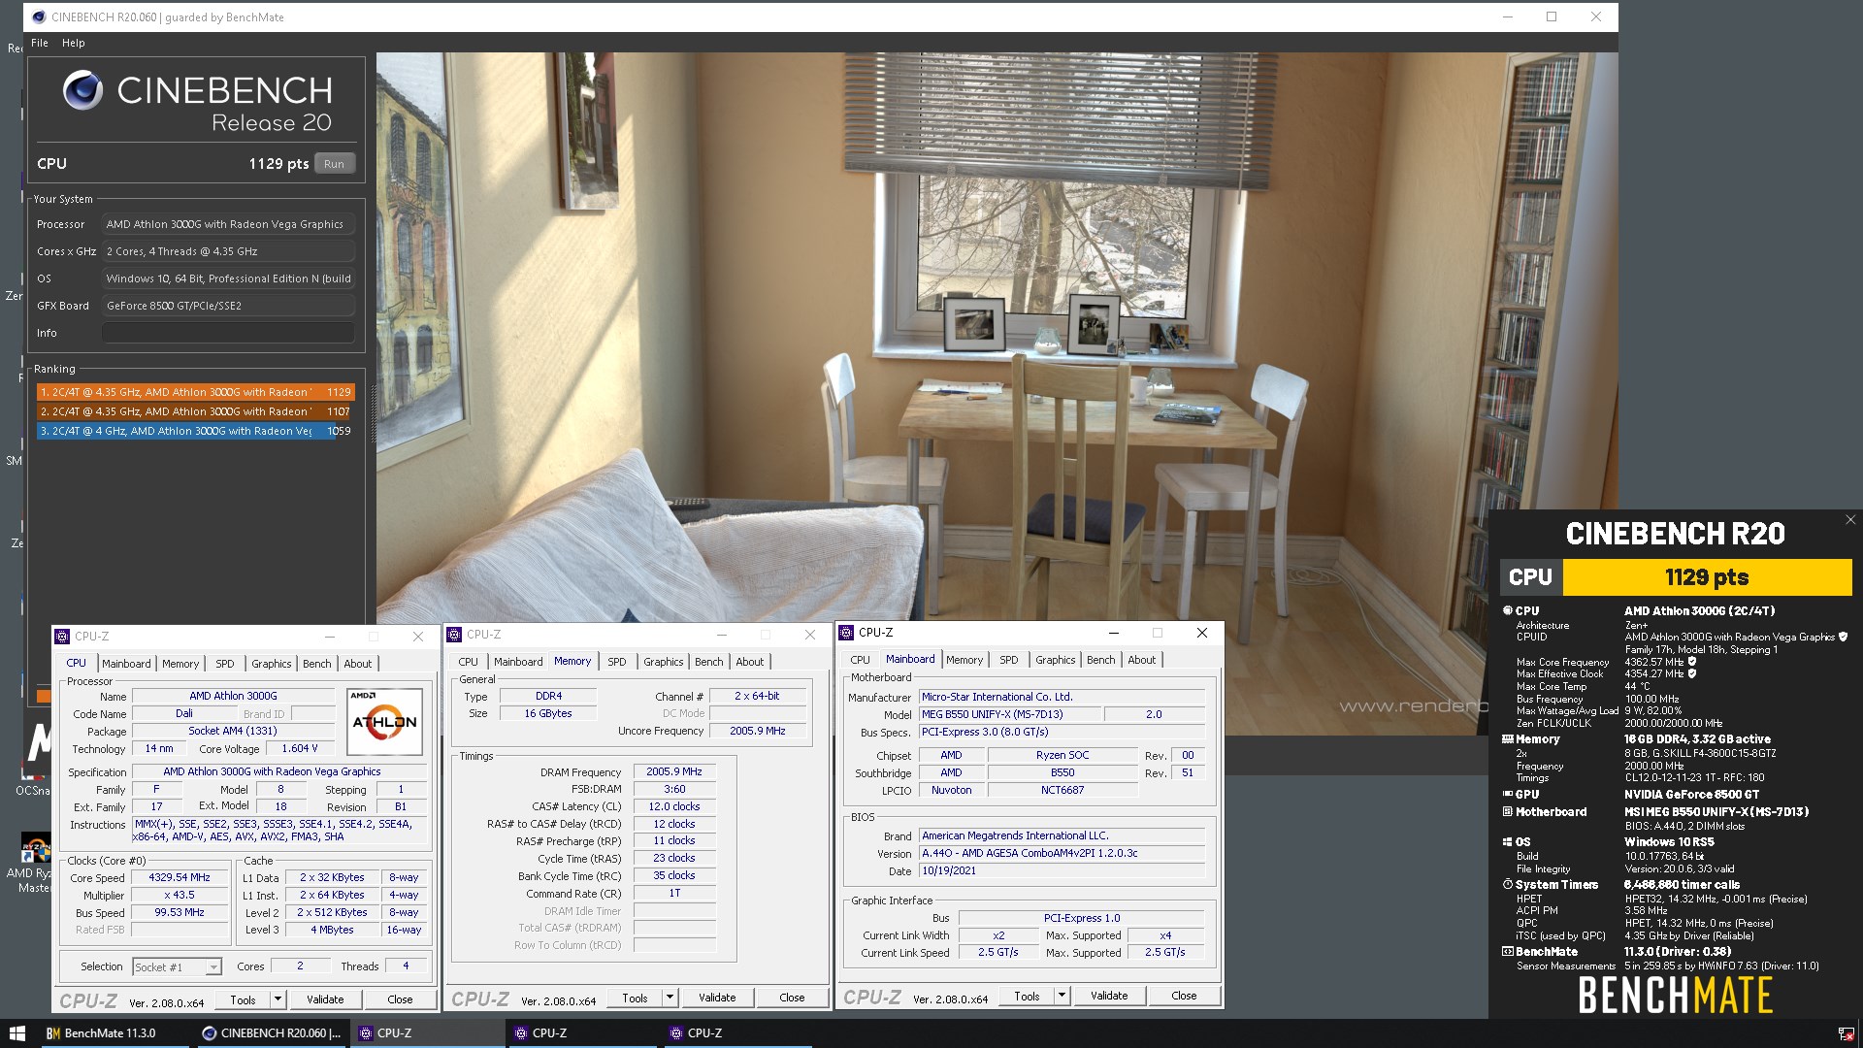Click the yellow 1129 pts score bar

pos(1707,577)
